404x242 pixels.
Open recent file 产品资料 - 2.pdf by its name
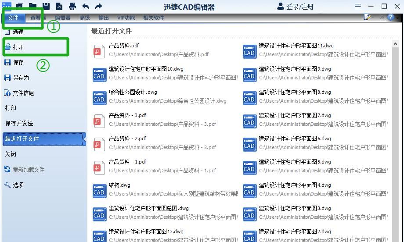(x=127, y=139)
